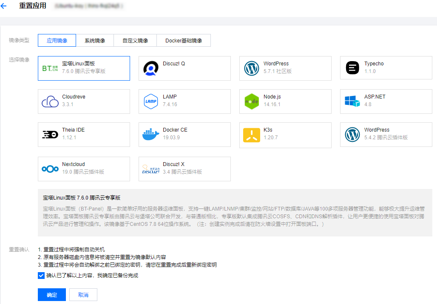Click the description heading 宝塔Linux面板 7.6.0 腾讯云专享版

[82, 198]
